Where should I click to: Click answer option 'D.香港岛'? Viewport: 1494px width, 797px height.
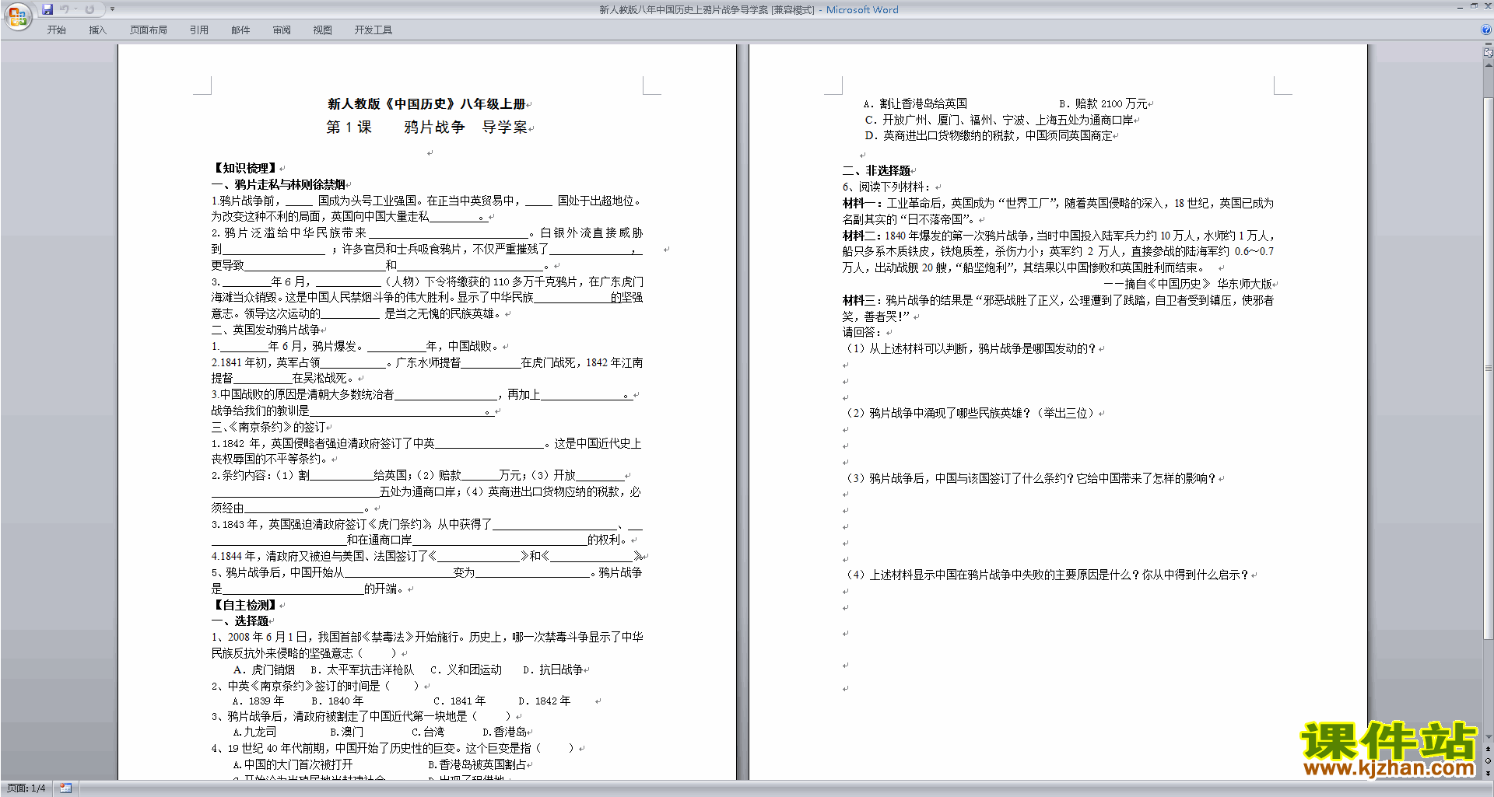pos(505,732)
